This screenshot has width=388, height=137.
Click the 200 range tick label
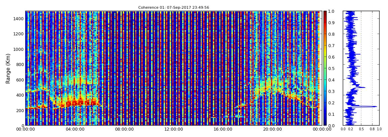click(21, 110)
